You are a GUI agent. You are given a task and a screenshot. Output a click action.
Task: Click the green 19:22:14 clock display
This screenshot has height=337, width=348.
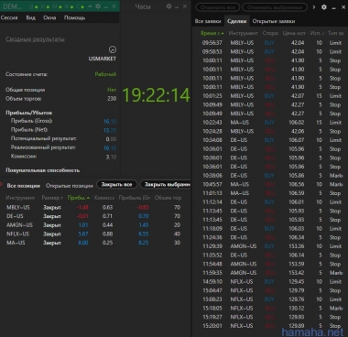(x=156, y=95)
